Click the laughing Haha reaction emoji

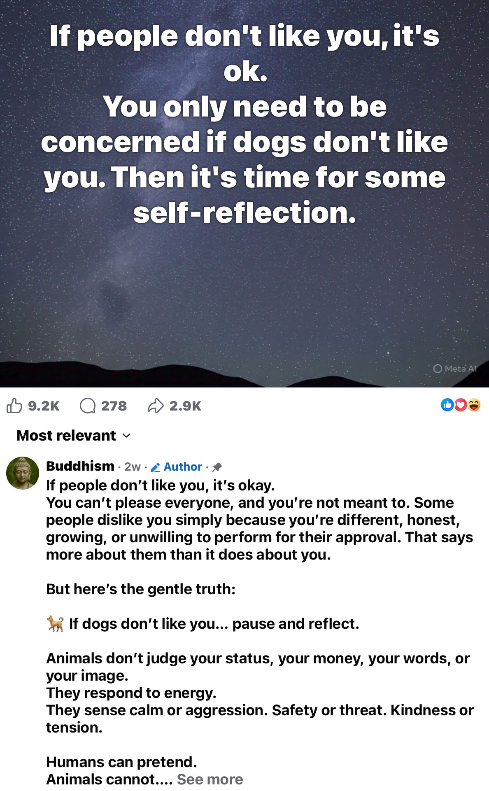pyautogui.click(x=474, y=405)
